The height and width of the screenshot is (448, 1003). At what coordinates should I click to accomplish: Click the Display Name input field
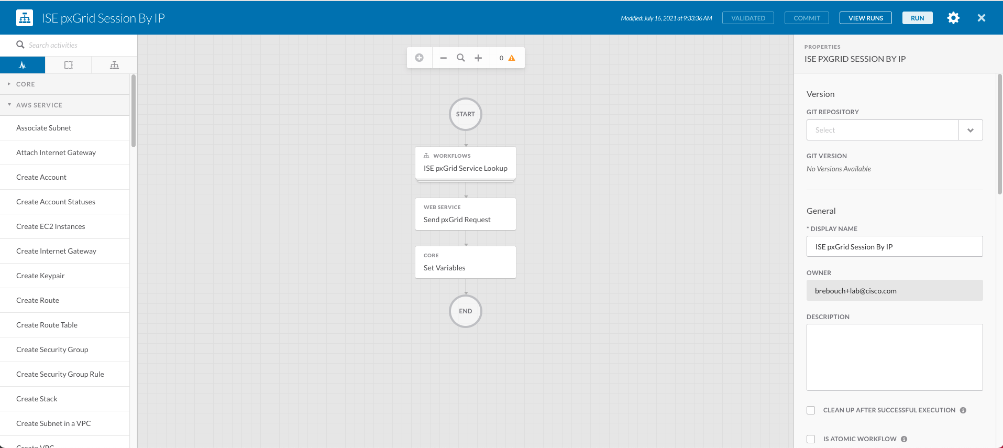click(894, 246)
